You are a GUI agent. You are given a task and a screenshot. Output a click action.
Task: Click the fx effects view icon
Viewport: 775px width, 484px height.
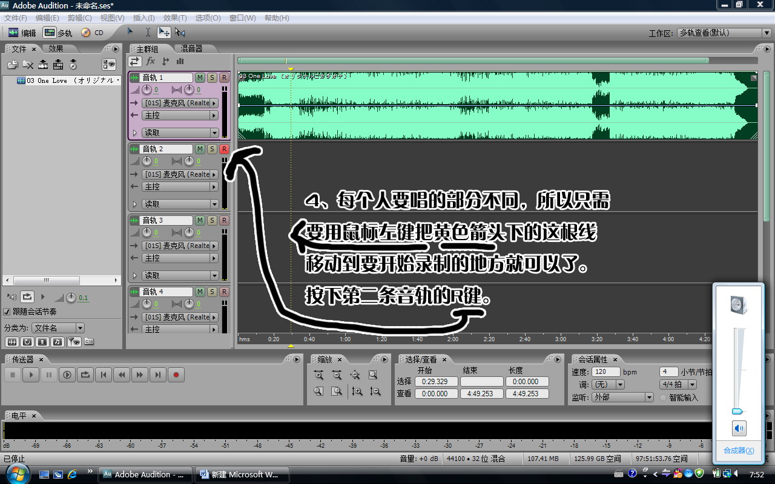150,61
